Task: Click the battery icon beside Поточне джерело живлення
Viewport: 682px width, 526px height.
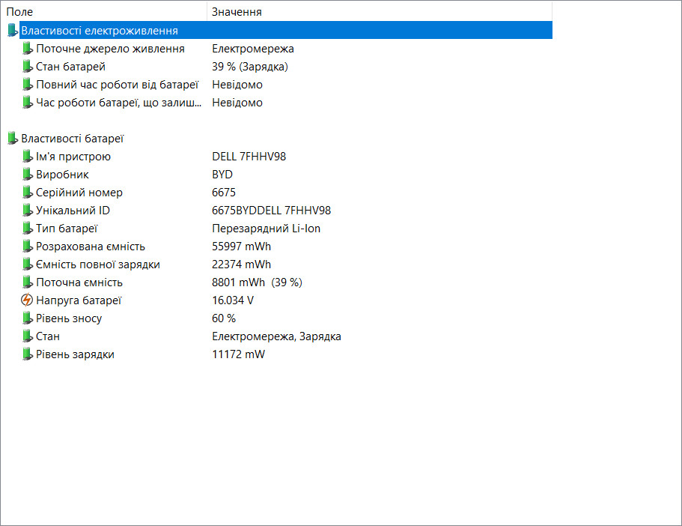Action: tap(28, 49)
